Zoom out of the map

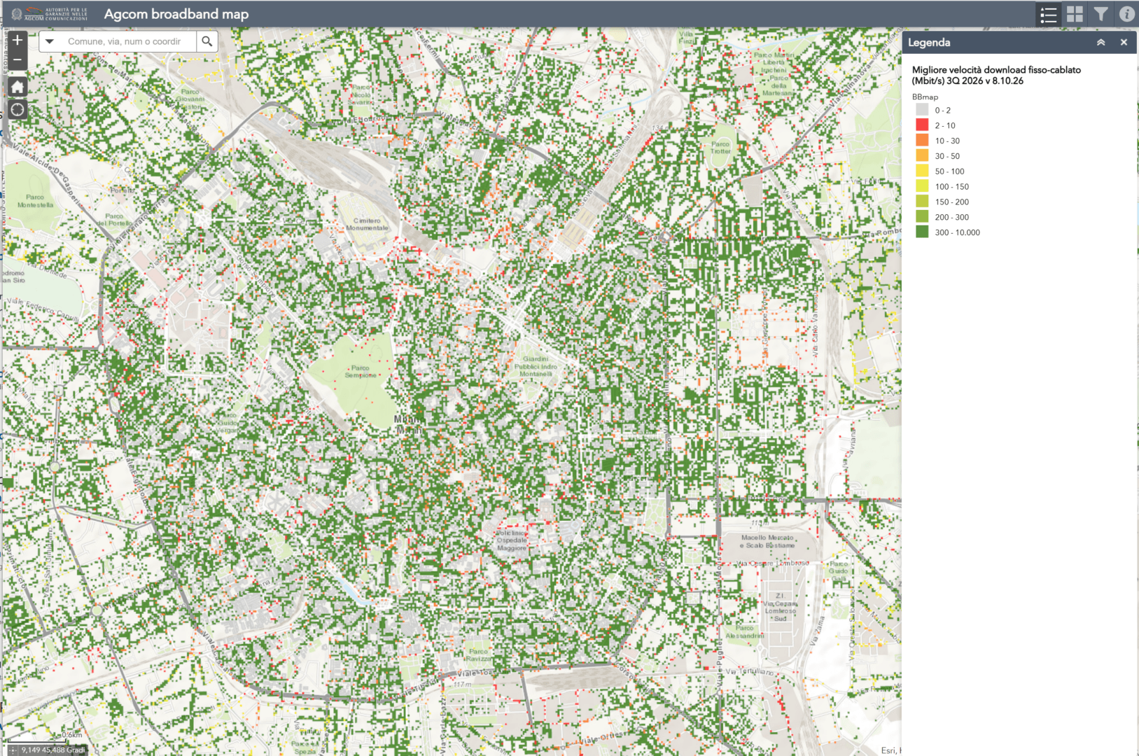pos(18,60)
